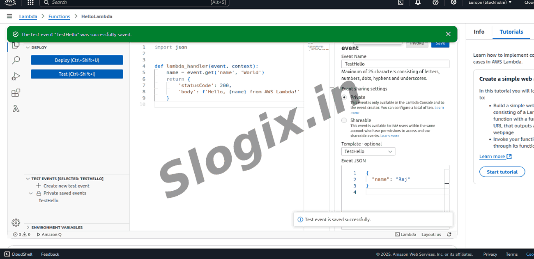Screen dimensions: 534x259
Task: Open the Functions breadcrumb link
Action: click(59, 16)
